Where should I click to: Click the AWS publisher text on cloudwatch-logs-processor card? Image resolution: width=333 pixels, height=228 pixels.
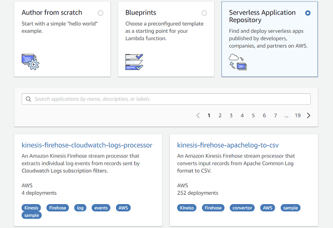click(x=27, y=185)
